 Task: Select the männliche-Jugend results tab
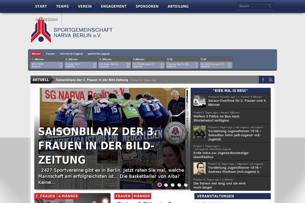[71, 54]
